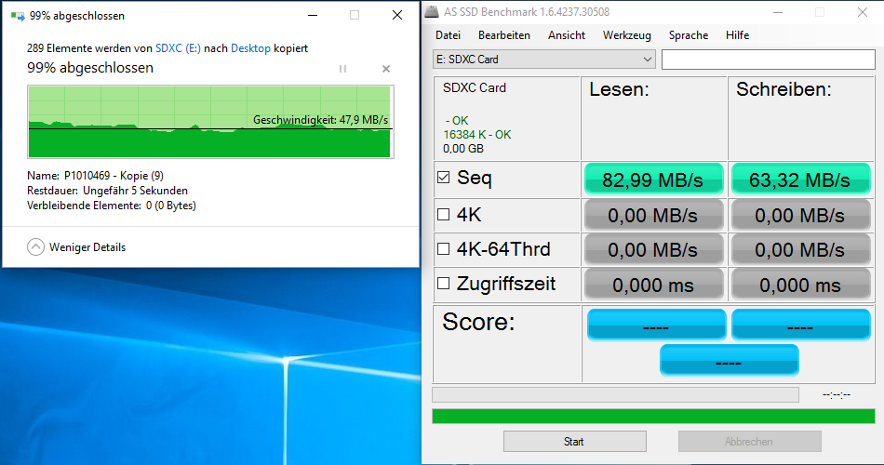Enable the 4K-64Thrd test checkbox
Screen dimensions: 884x465
click(x=444, y=248)
